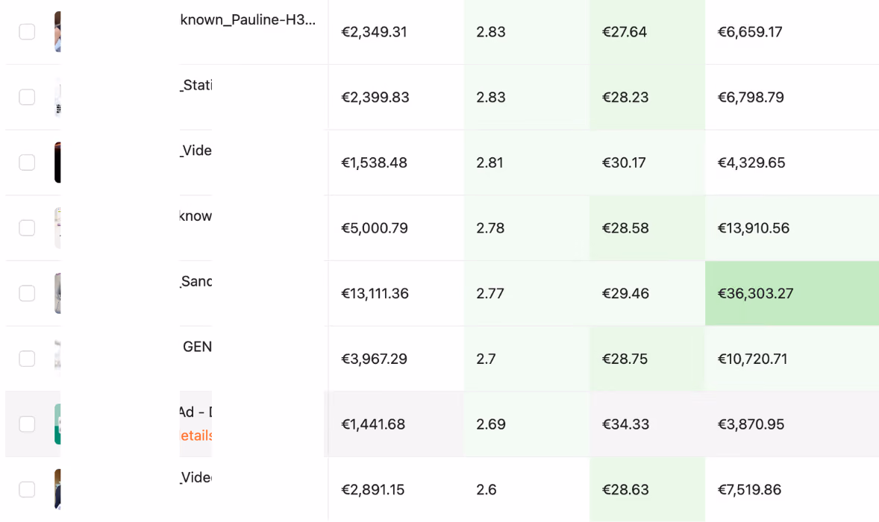Open the orange details link
The width and height of the screenshot is (879, 522).
pos(195,435)
